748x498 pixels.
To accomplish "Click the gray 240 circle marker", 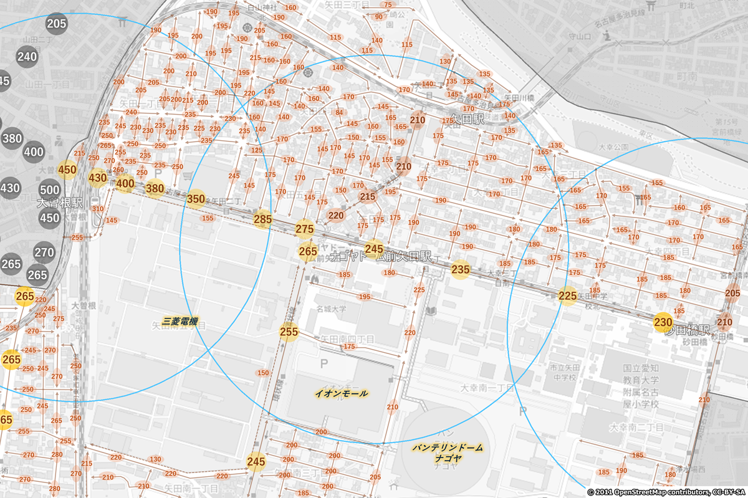I will coord(27,57).
